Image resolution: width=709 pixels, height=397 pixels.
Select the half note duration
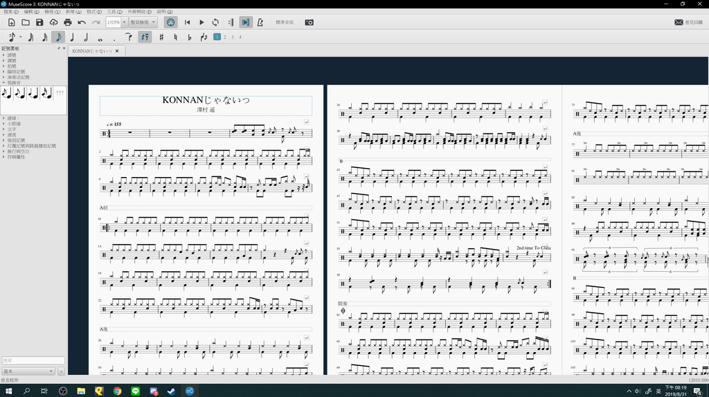click(86, 37)
